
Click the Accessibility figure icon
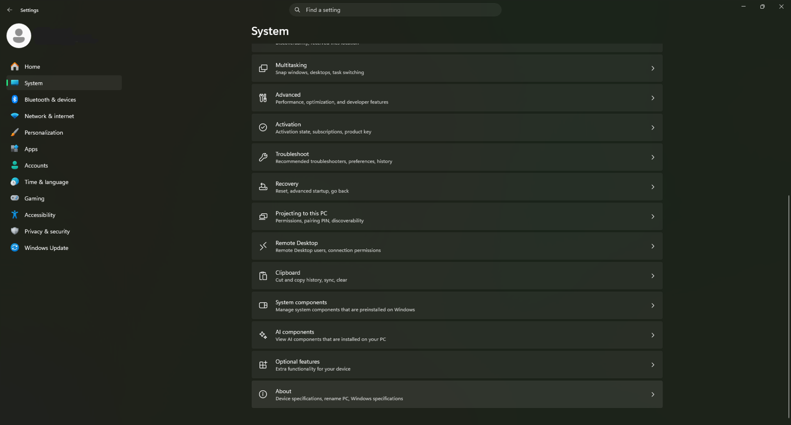(15, 215)
